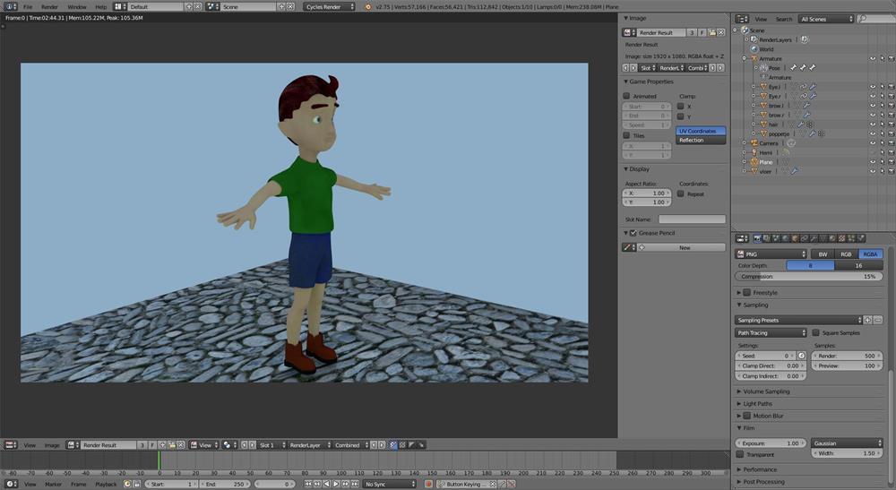Click the Compression percentage slider

(x=809, y=277)
